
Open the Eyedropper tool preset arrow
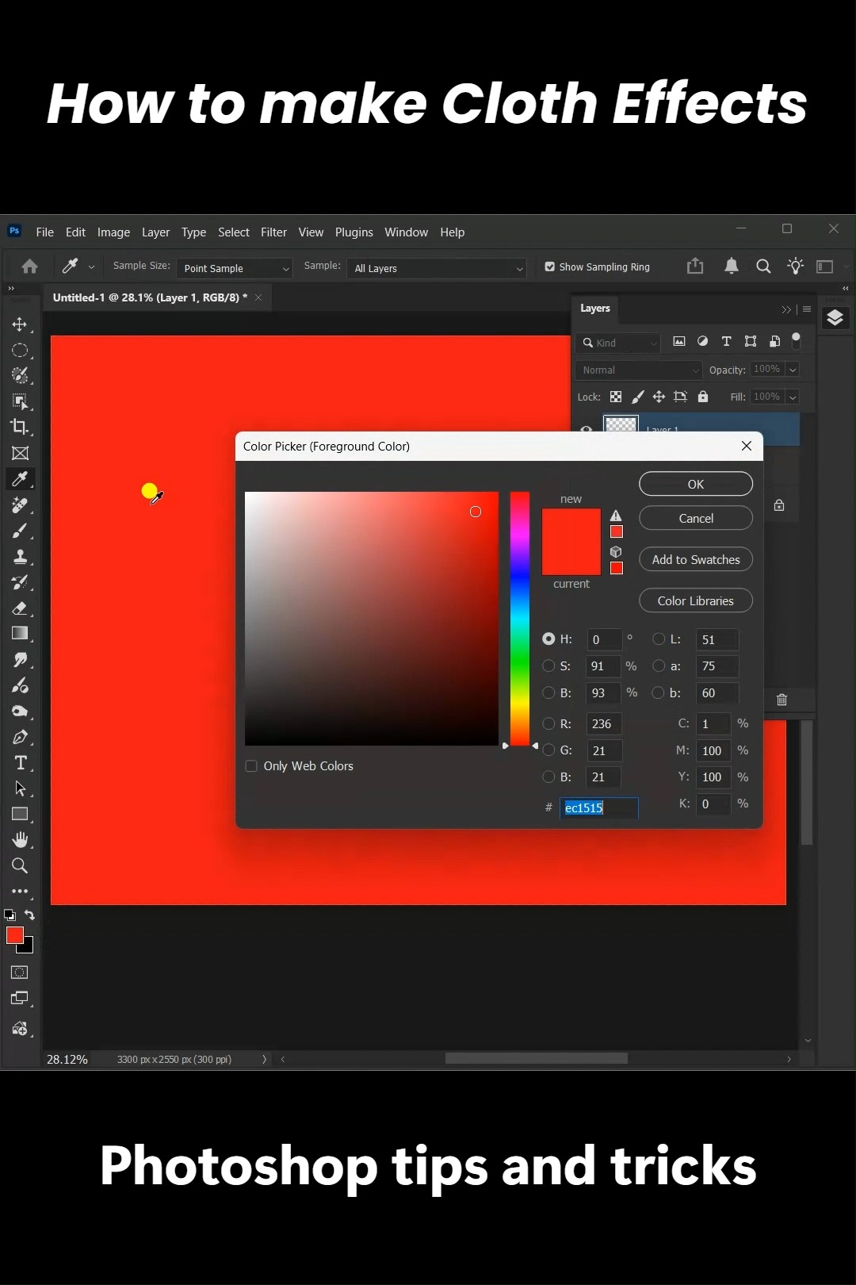click(91, 267)
